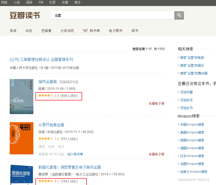Mark 从零开始做运营 as 在读

pos(51,147)
